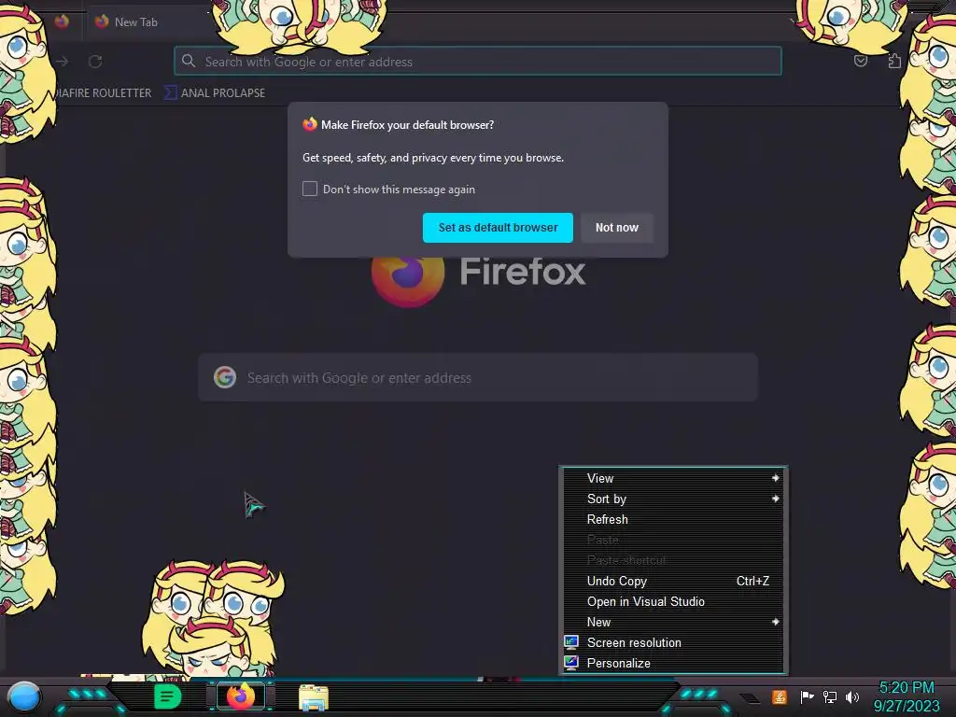Choose Open in Visual Studio
The height and width of the screenshot is (717, 956).
tap(673, 601)
